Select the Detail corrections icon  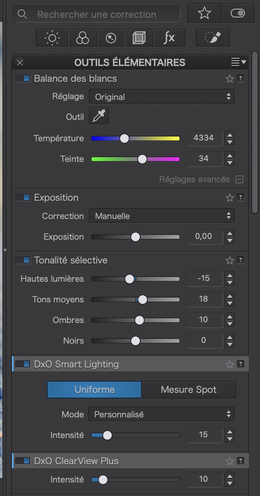(111, 38)
